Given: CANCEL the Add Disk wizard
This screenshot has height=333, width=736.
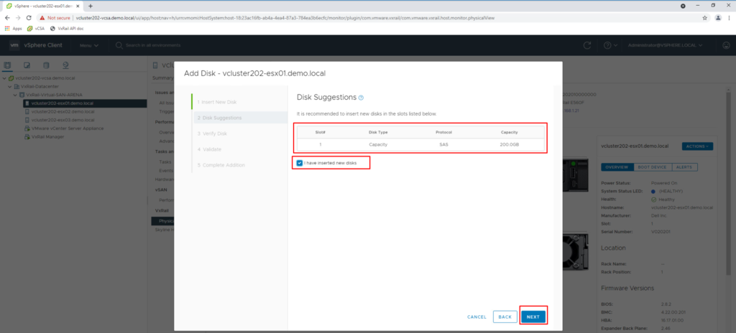Looking at the screenshot, I should (477, 317).
